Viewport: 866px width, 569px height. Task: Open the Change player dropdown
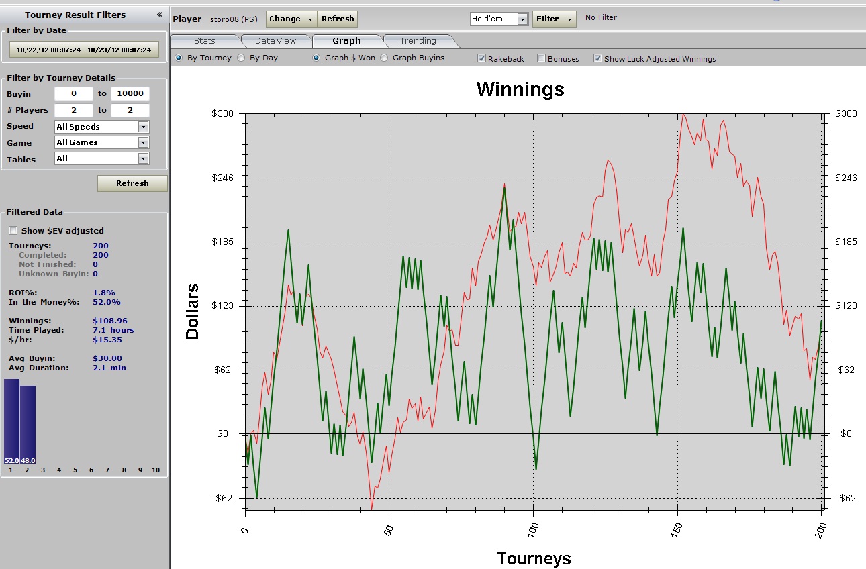pyautogui.click(x=291, y=19)
